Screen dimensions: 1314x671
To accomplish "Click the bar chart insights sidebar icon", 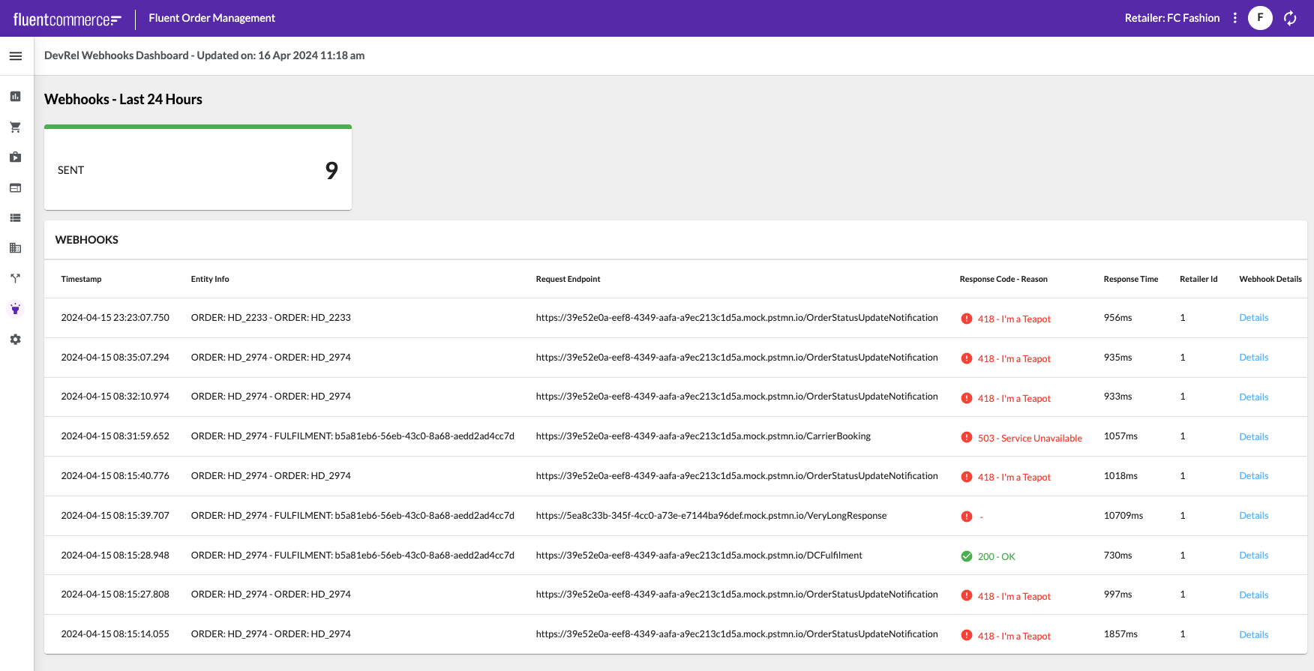I will click(x=16, y=97).
